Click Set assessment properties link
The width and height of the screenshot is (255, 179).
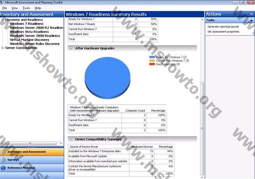[223, 31]
